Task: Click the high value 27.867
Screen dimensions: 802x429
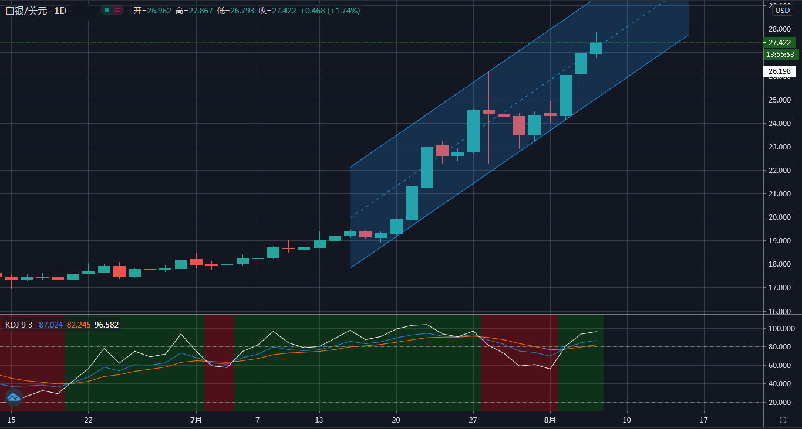Action: (x=201, y=11)
